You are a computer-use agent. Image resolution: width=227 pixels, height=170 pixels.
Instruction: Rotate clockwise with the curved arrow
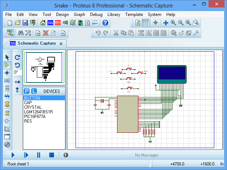pos(17,57)
